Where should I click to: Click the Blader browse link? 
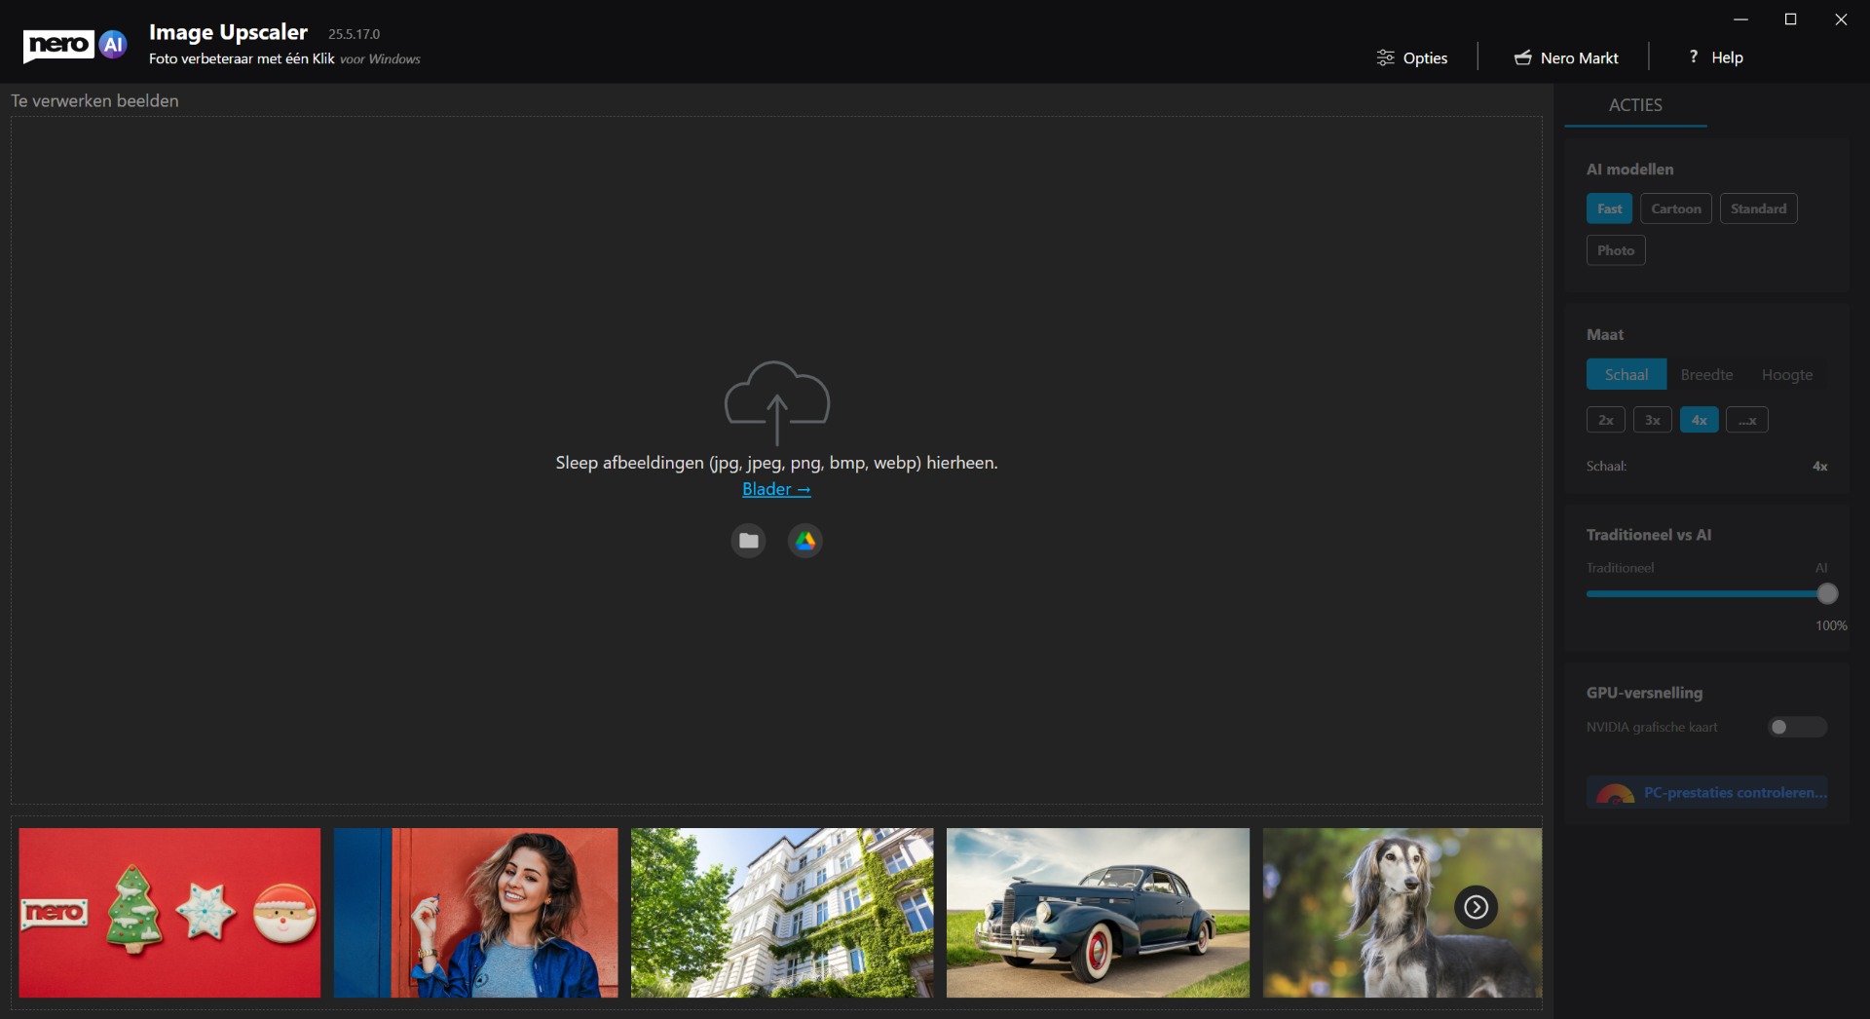click(776, 490)
